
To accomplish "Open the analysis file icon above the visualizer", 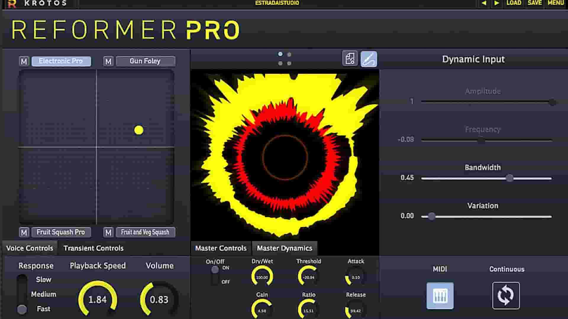I will (350, 59).
